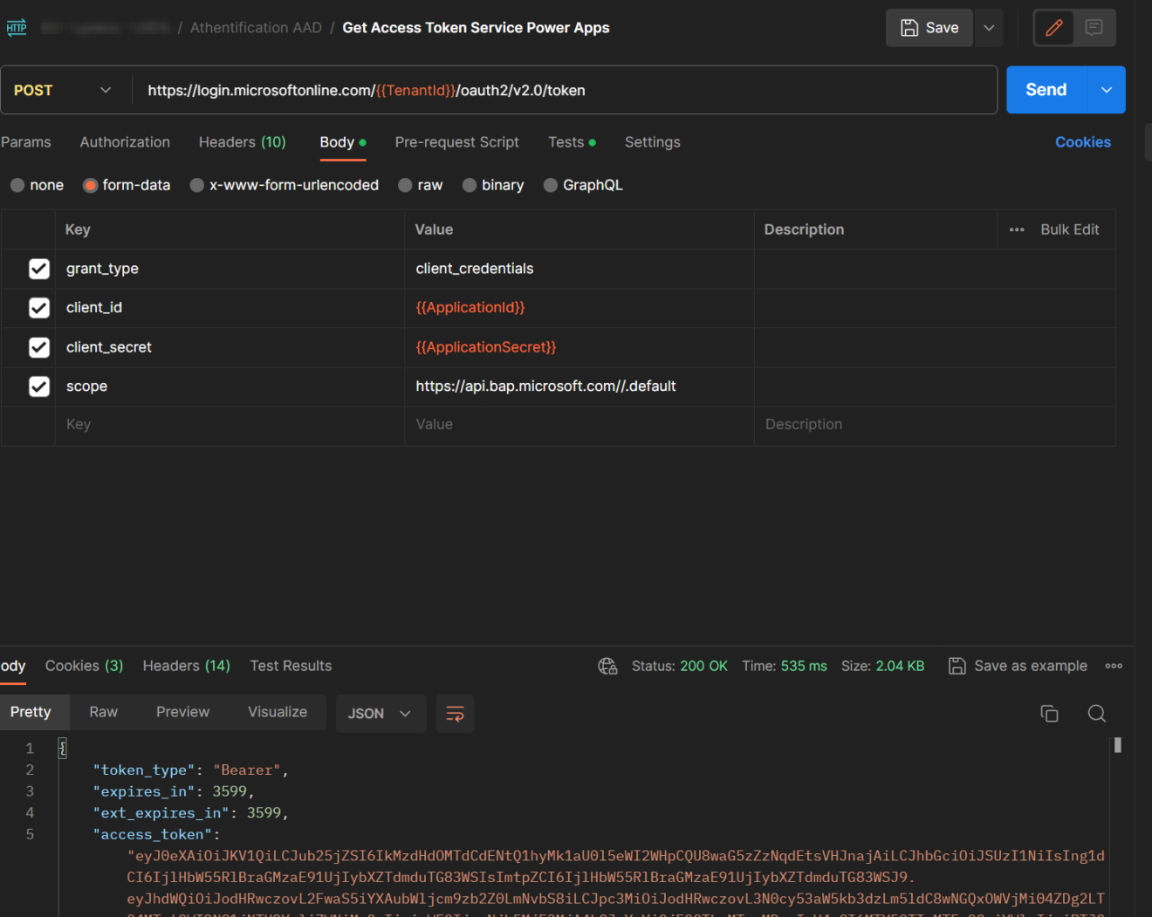Select the raw body type radio button

(405, 184)
